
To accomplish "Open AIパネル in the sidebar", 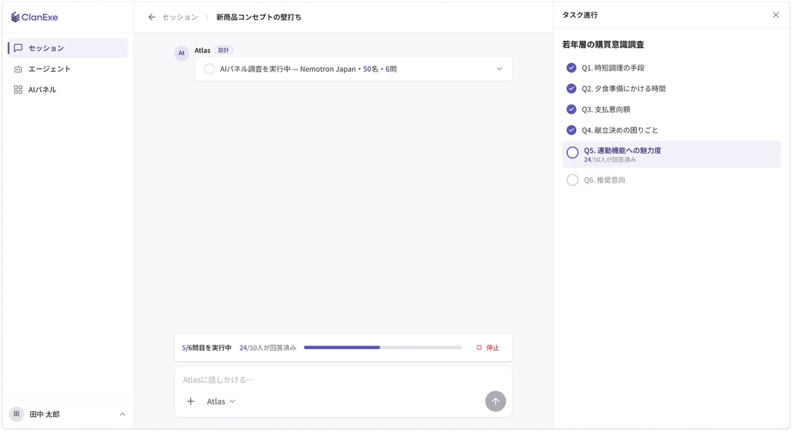I will click(x=67, y=90).
